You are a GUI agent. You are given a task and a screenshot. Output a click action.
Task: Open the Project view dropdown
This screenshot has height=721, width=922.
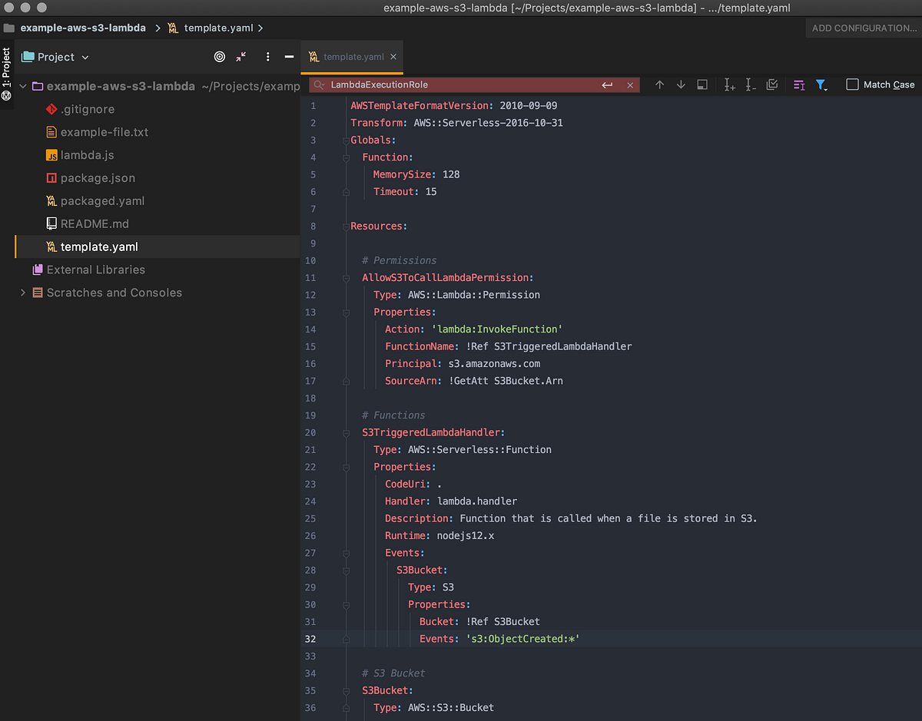(x=55, y=57)
